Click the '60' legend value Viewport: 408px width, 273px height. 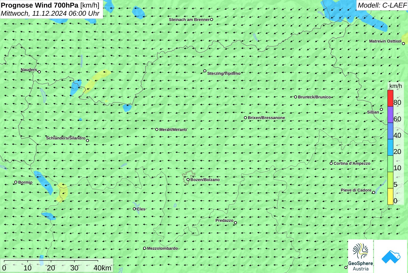(397, 119)
